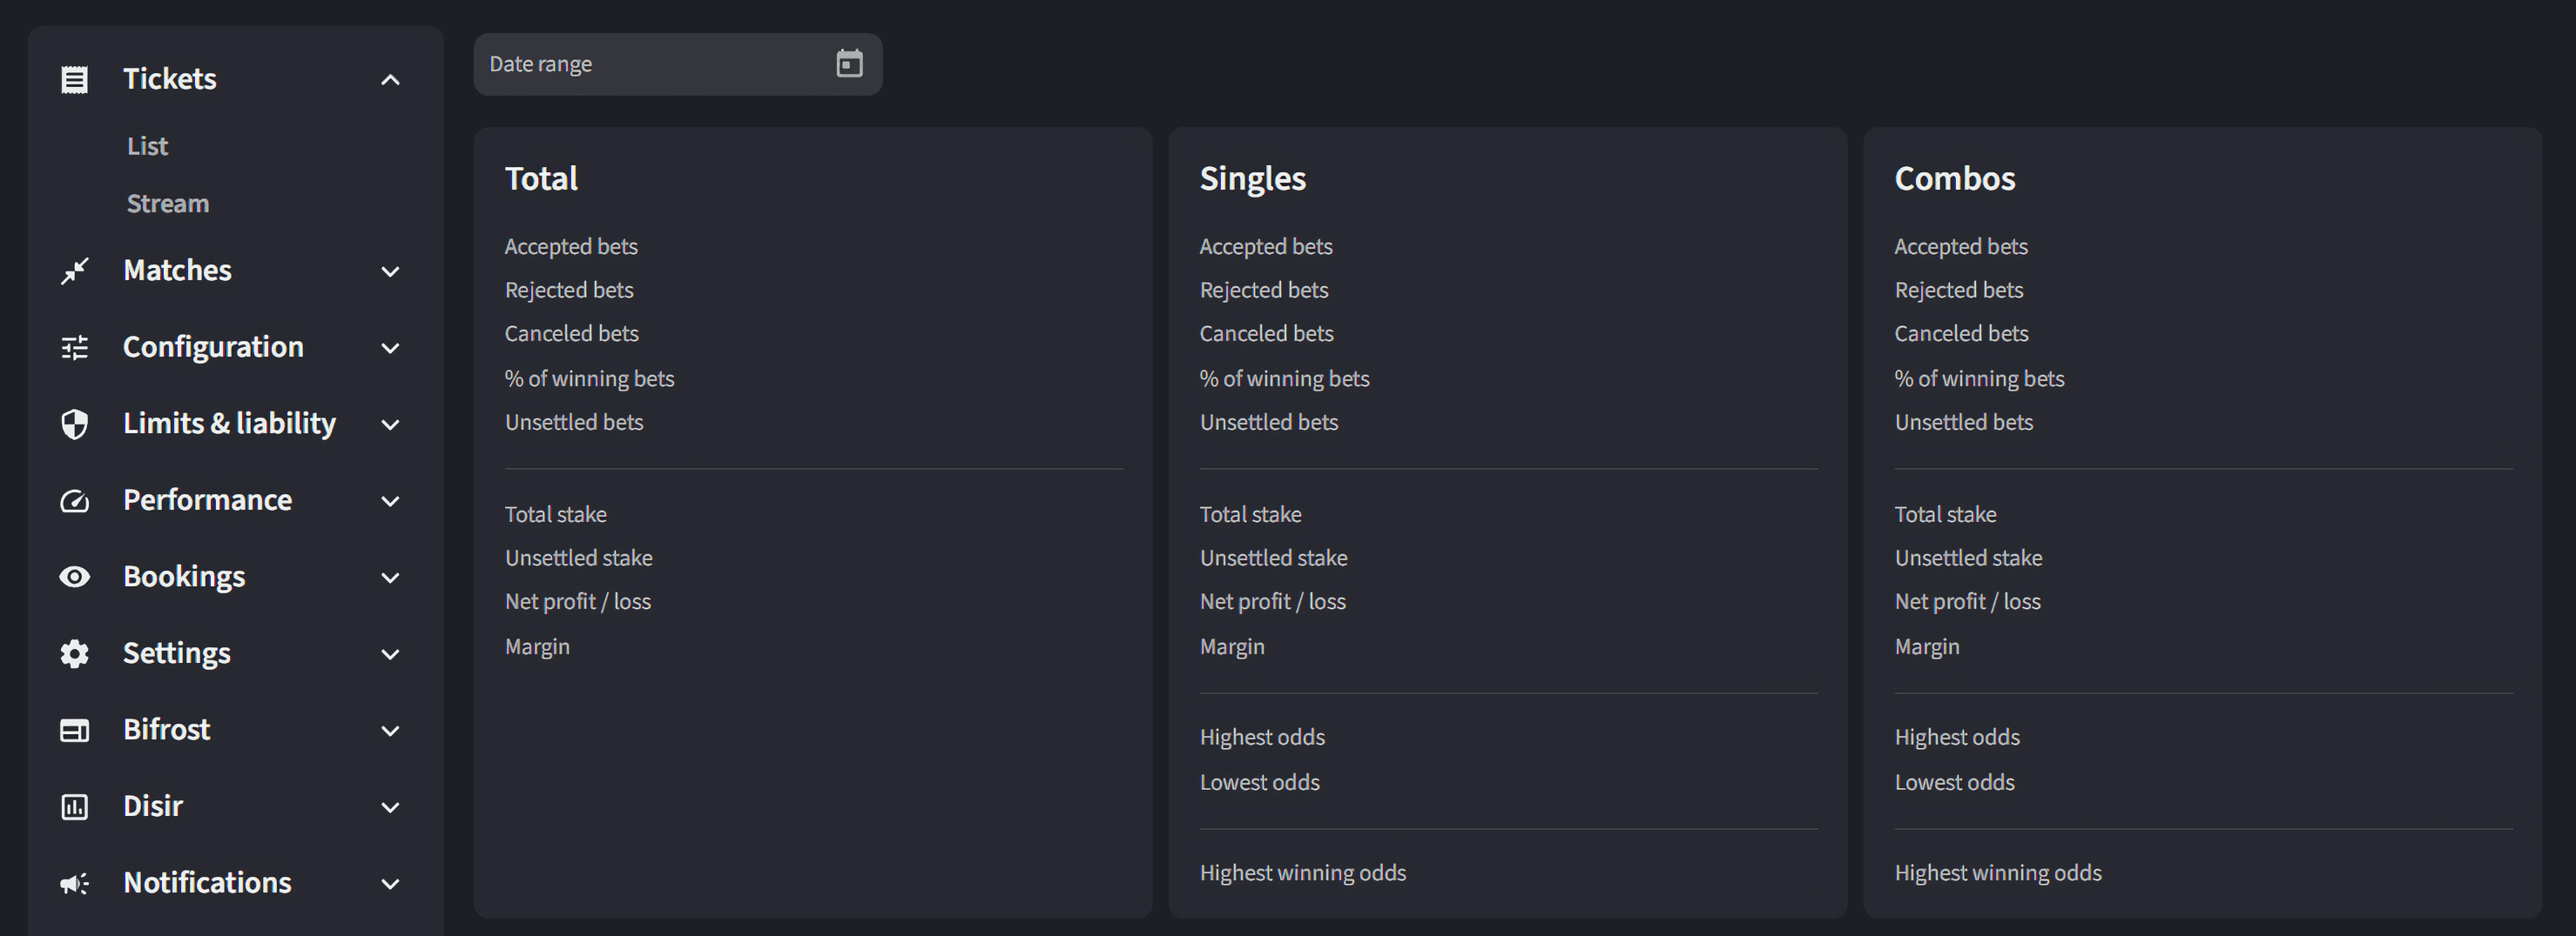The height and width of the screenshot is (936, 2576).
Task: Focus the Date range input field
Action: click(x=650, y=64)
